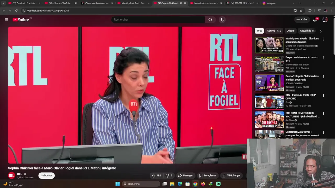Go to the YouTube home logo
This screenshot has width=335, height=188.
pyautogui.click(x=21, y=20)
